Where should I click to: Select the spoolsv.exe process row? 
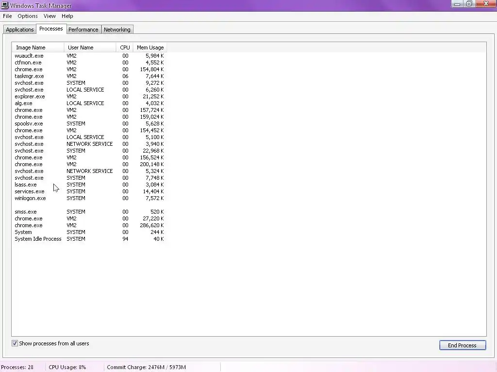89,124
